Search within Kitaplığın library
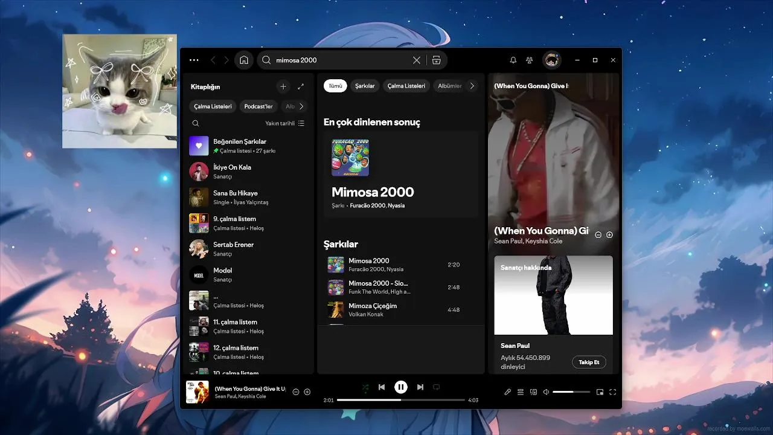This screenshot has width=773, height=435. click(196, 123)
